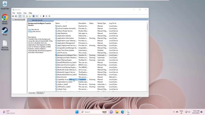Open the File menu
This screenshot has height=115, width=205.
[x=13, y=13]
